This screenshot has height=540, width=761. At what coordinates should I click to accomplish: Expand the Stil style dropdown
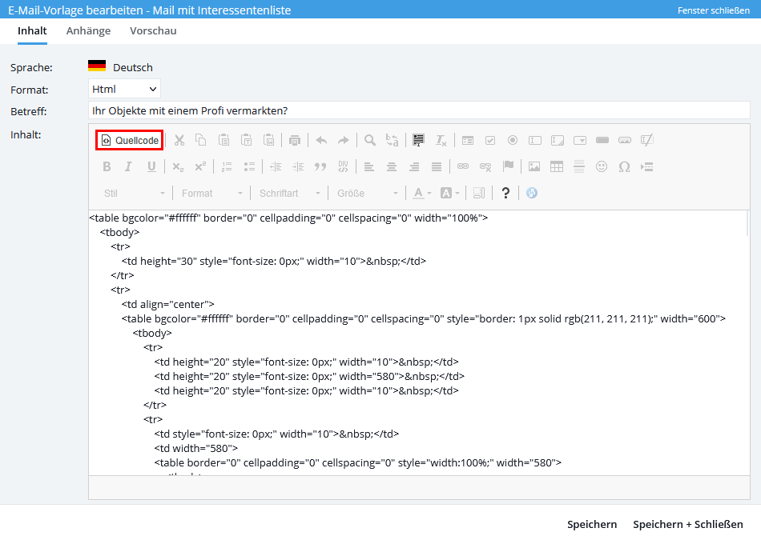135,193
